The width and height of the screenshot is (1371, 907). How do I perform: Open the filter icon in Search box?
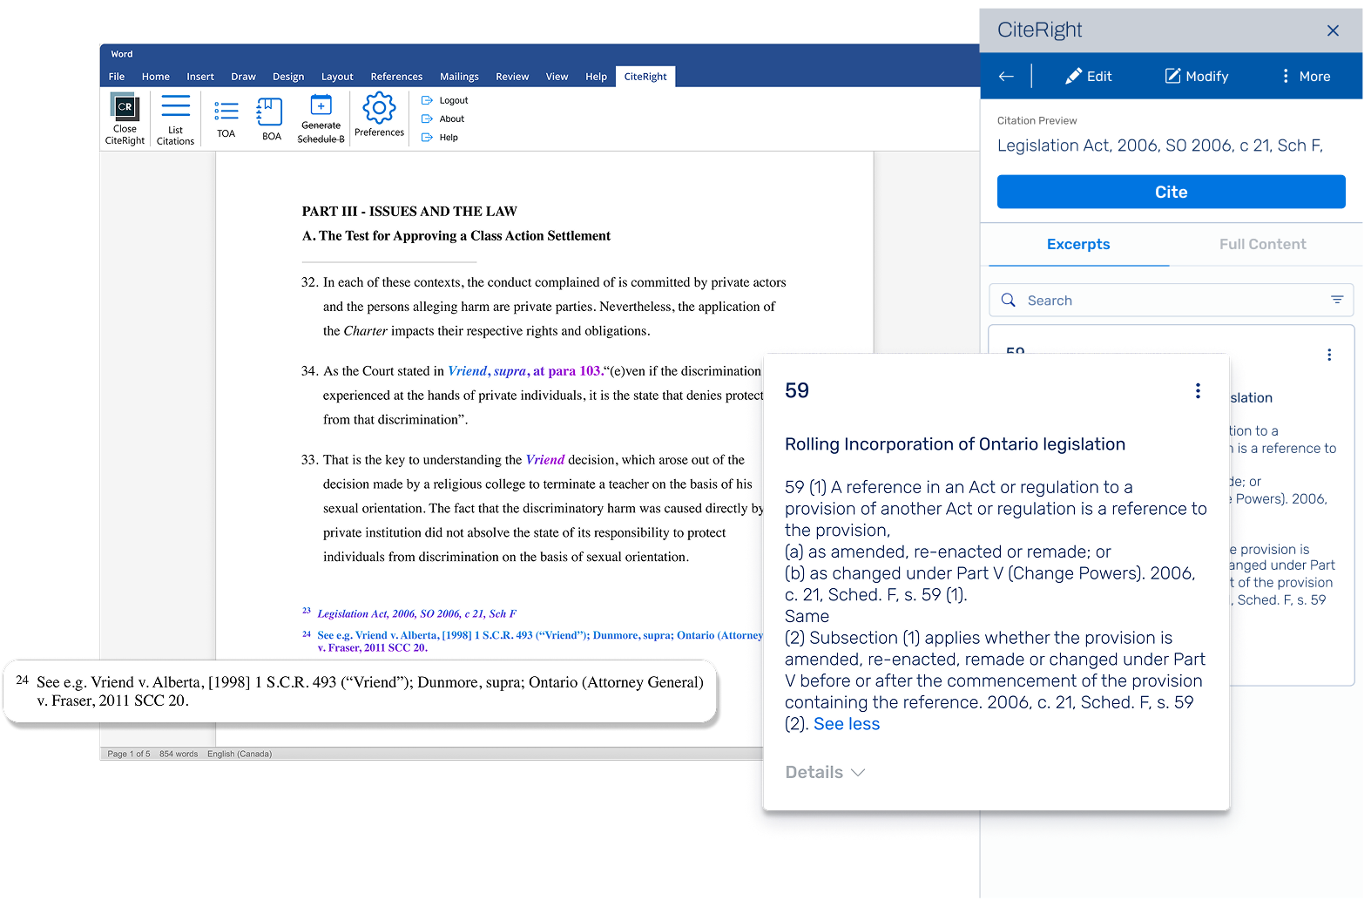coord(1336,300)
